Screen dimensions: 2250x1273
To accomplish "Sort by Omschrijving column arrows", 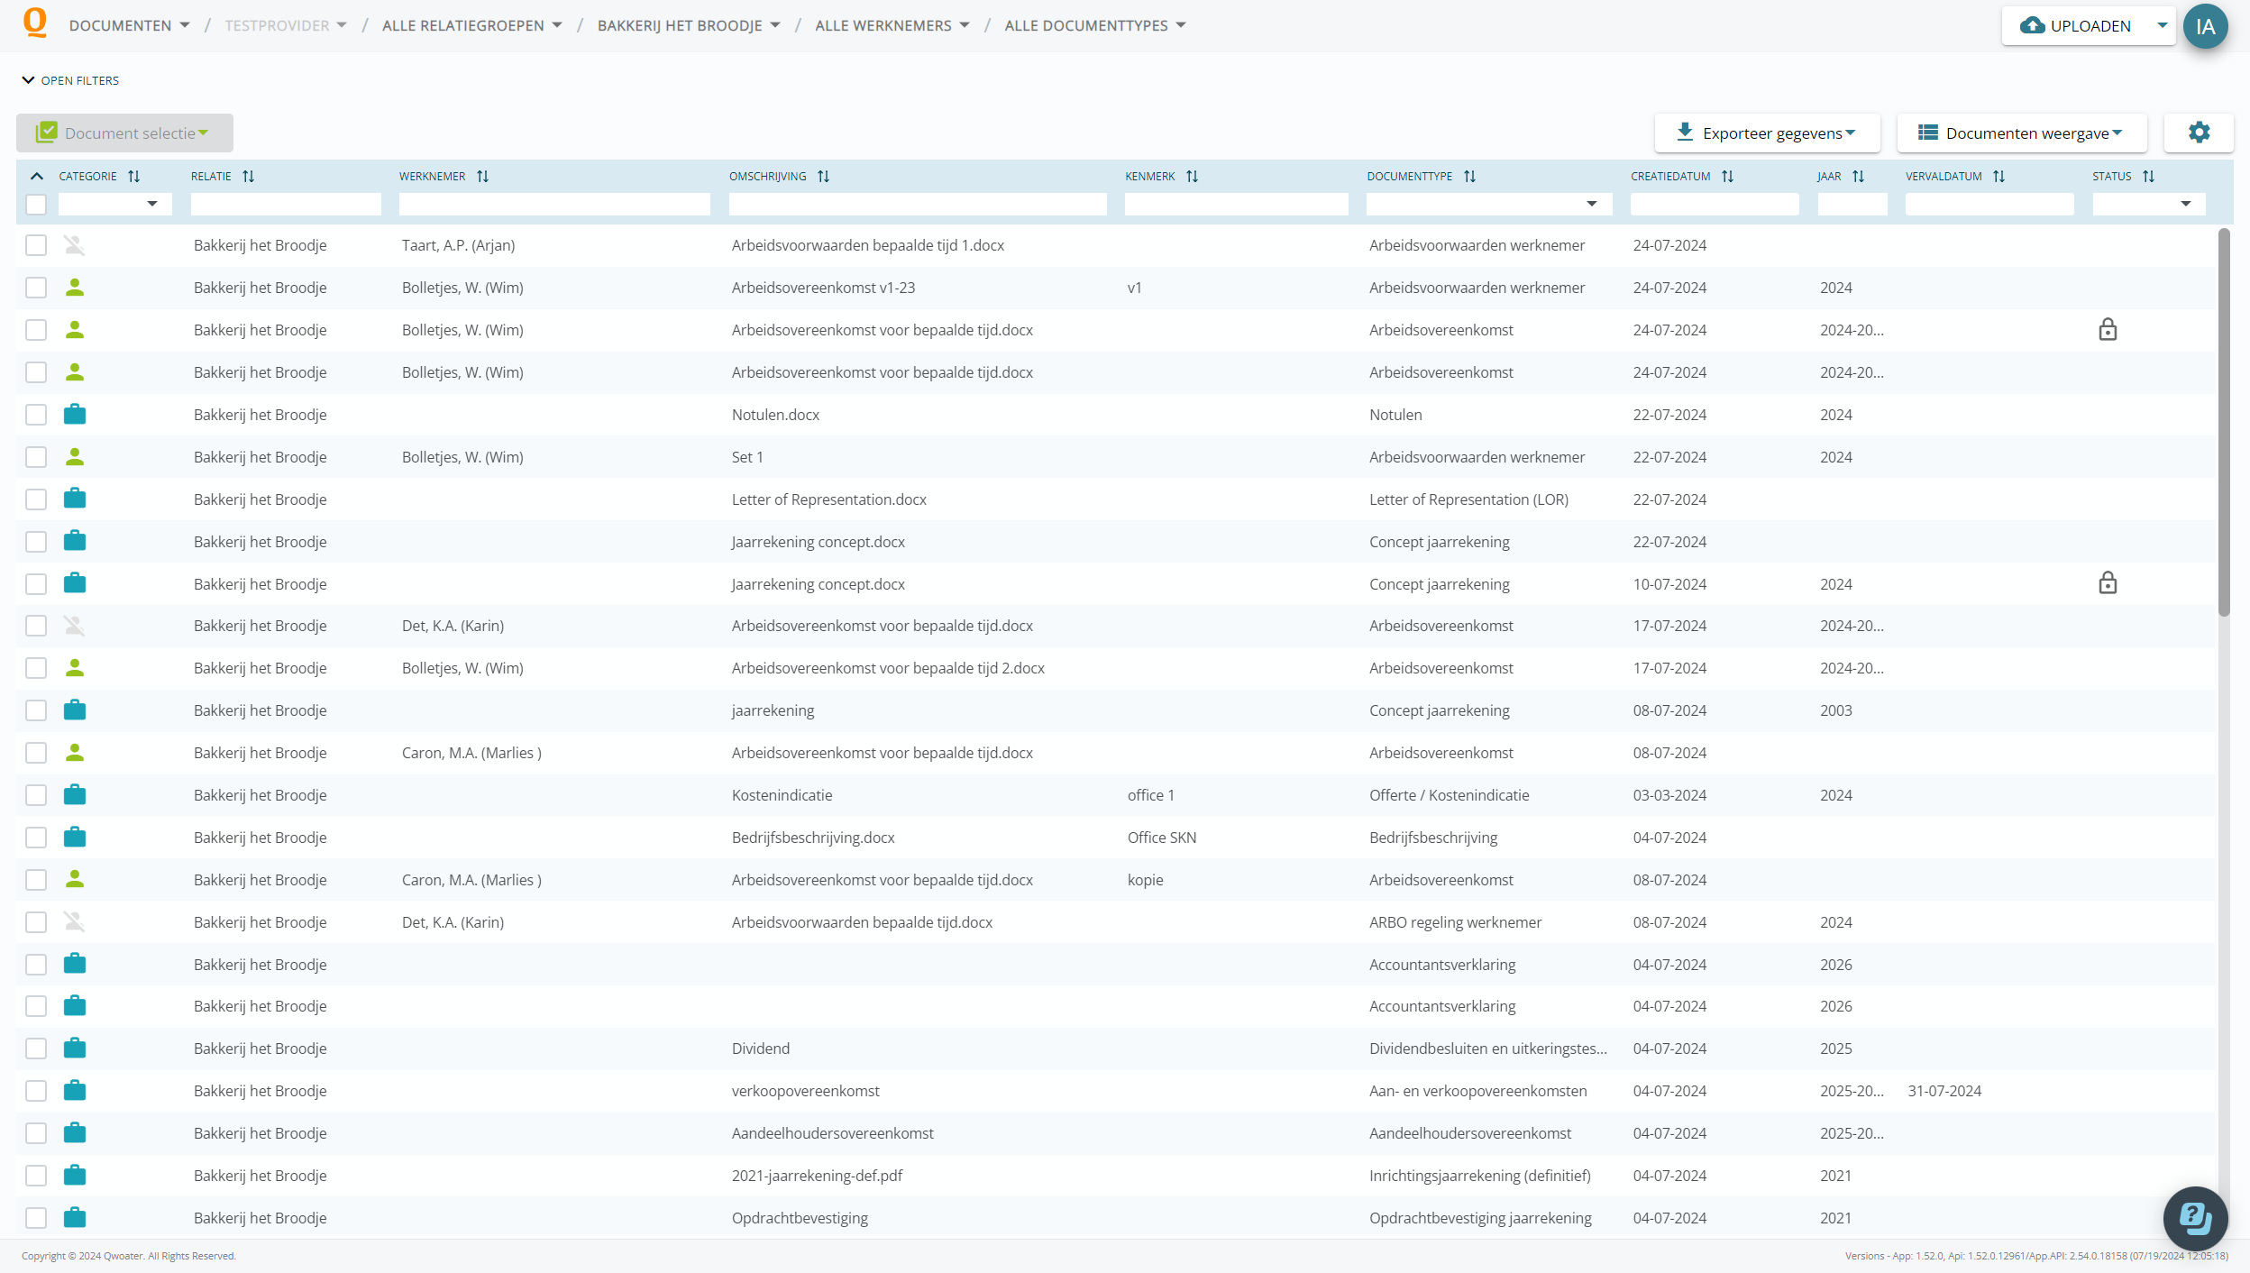I will coord(823,177).
